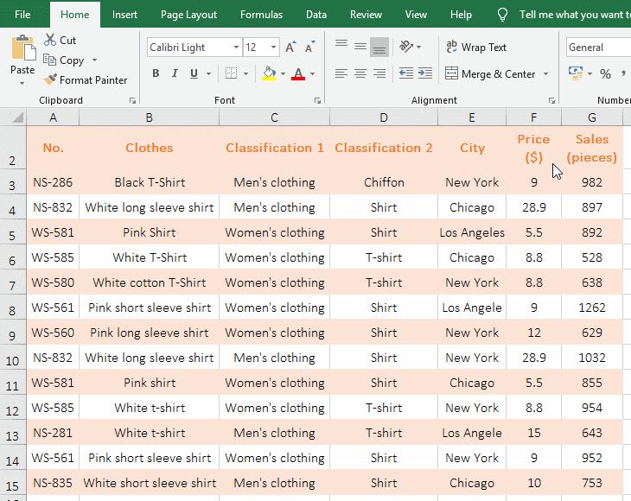Viewport: 631px width, 501px height.
Task: Open the font name Calibri Light dropdown
Action: click(236, 48)
